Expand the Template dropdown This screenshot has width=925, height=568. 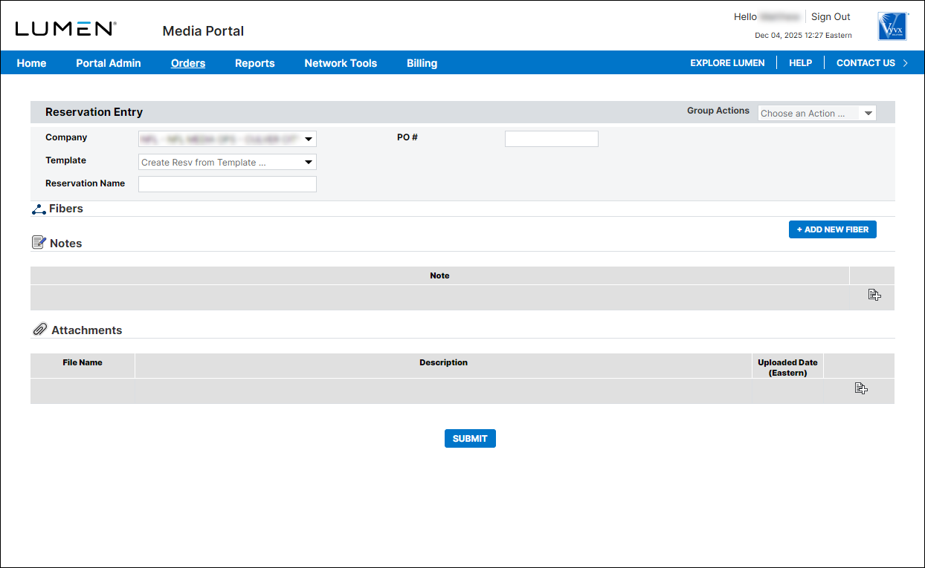pos(228,163)
